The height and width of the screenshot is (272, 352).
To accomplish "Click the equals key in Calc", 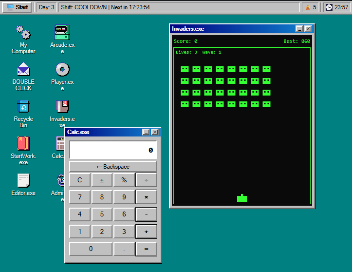I will tap(146, 249).
